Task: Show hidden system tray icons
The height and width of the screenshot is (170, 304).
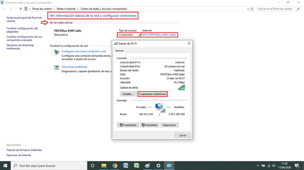Action: click(258, 166)
